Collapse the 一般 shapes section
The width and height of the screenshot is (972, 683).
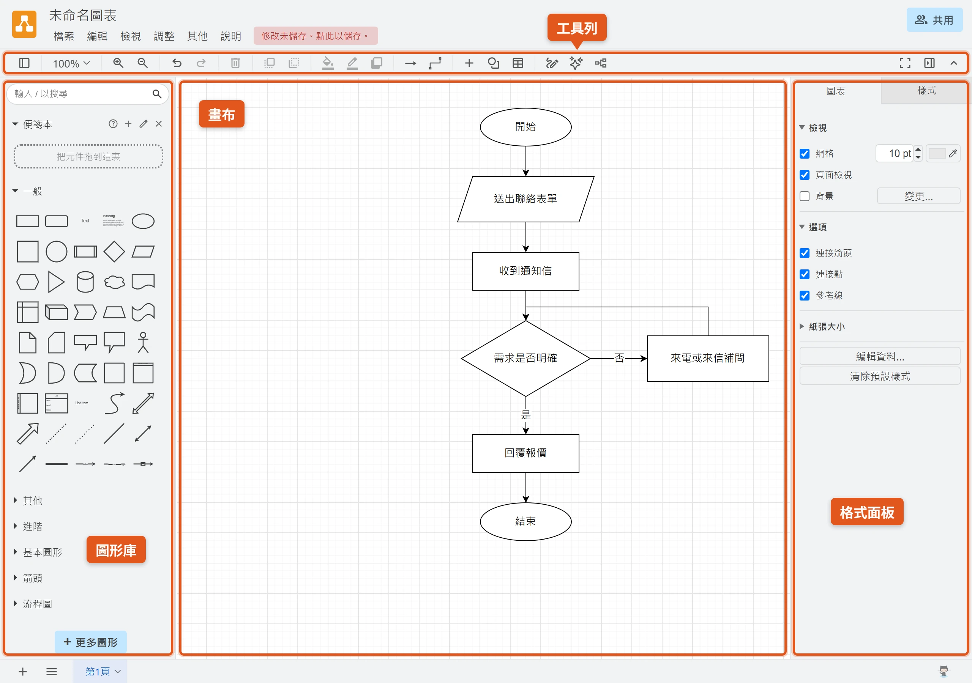tap(32, 191)
